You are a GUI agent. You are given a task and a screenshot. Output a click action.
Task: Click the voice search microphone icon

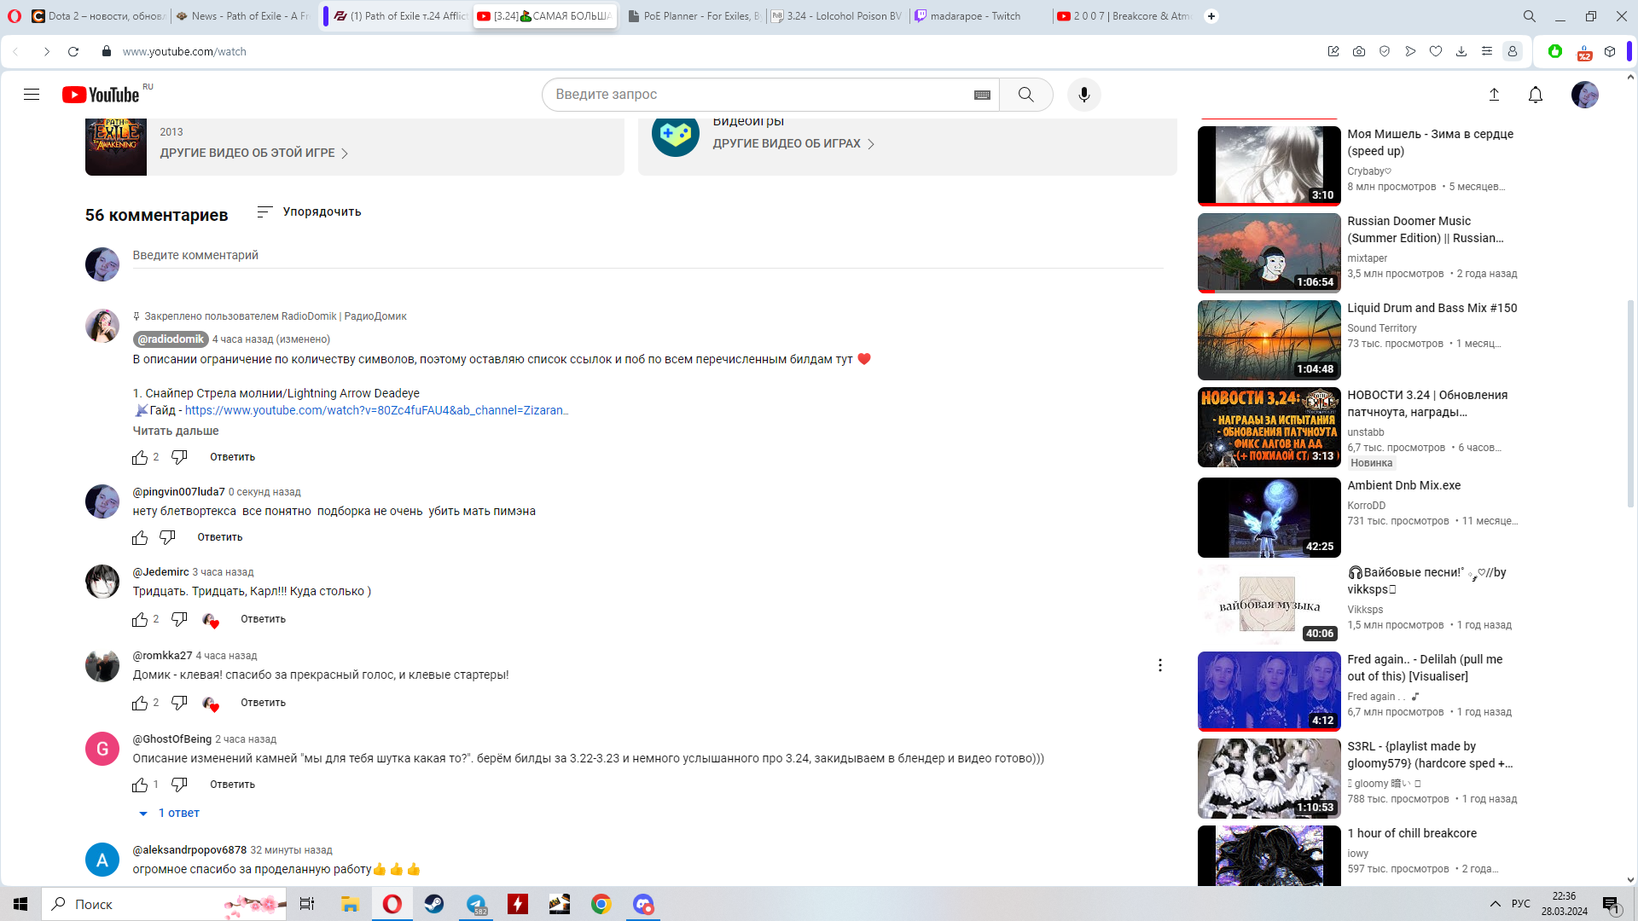[1083, 94]
